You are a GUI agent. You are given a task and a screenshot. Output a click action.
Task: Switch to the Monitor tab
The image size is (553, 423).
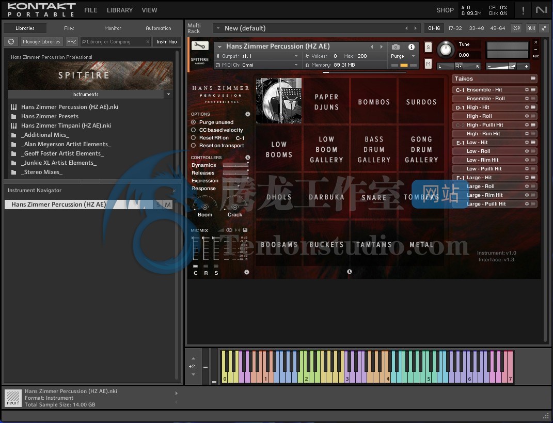pyautogui.click(x=113, y=28)
